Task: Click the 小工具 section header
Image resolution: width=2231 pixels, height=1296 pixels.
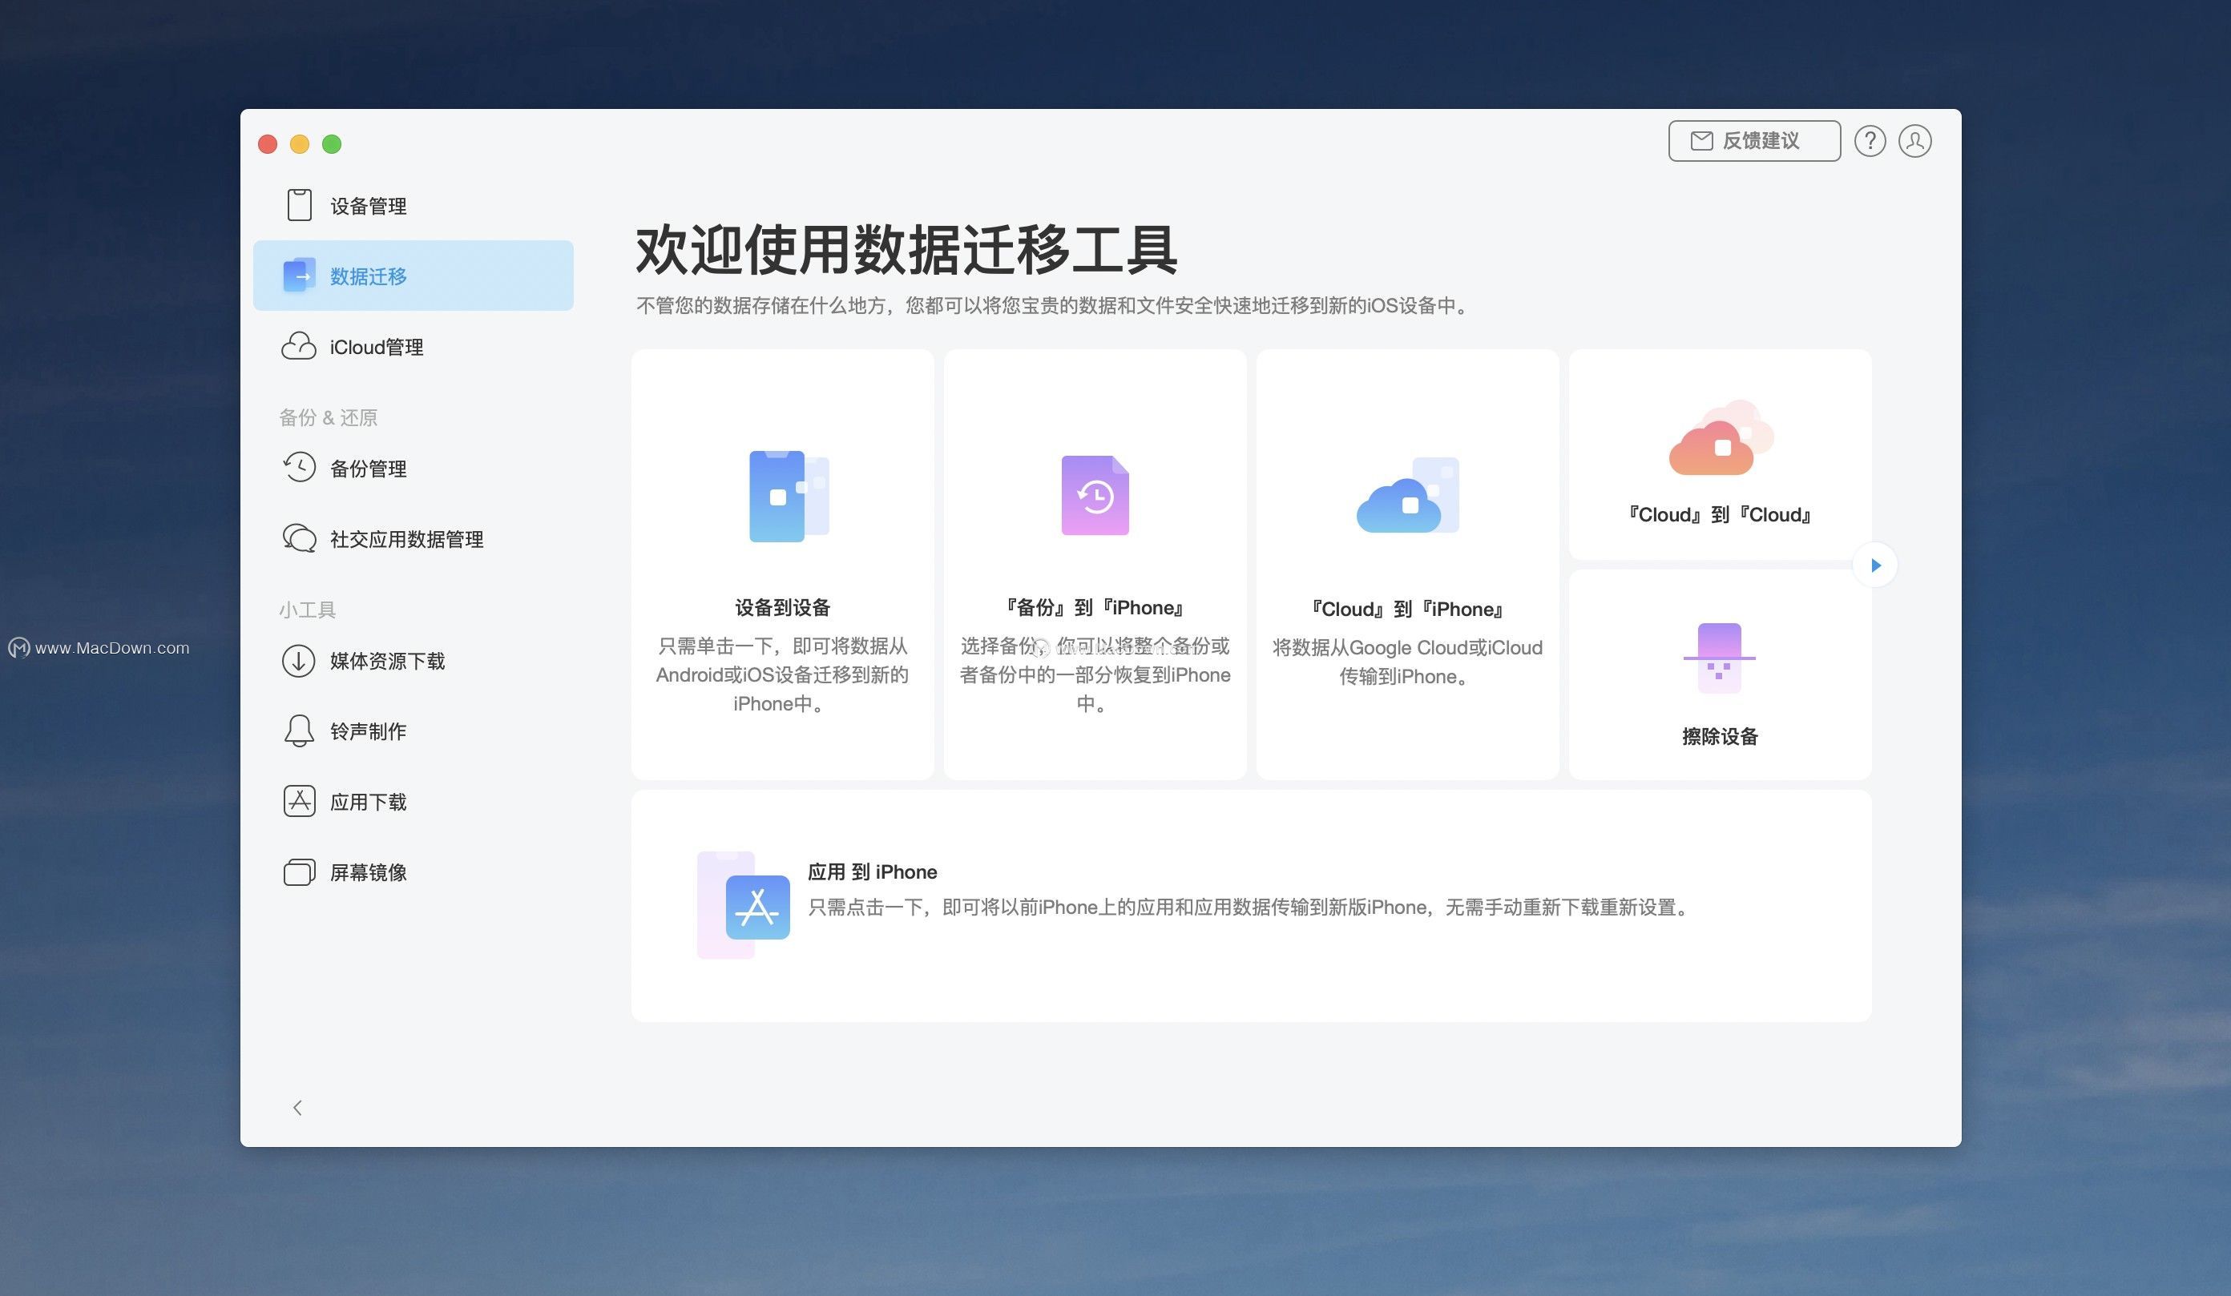Action: pyautogui.click(x=307, y=610)
